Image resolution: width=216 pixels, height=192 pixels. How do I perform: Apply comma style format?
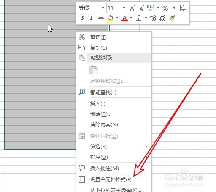point(174,8)
